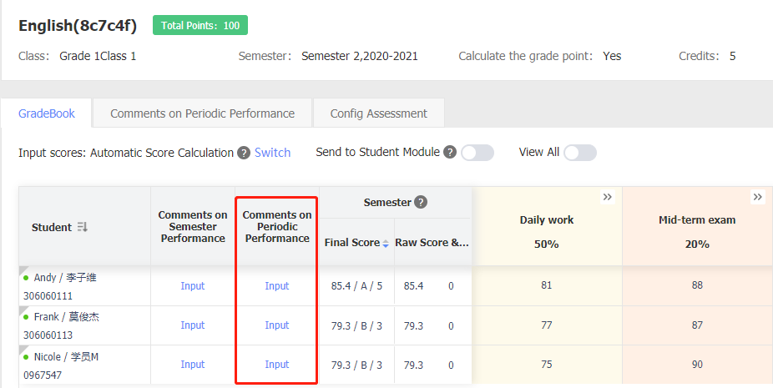Viewport: 773px width, 388px height.
Task: Click the help icon beside Automatic Score Calculation
Action: (x=244, y=153)
